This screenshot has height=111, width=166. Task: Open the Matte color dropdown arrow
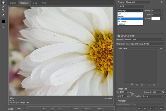[161, 19]
